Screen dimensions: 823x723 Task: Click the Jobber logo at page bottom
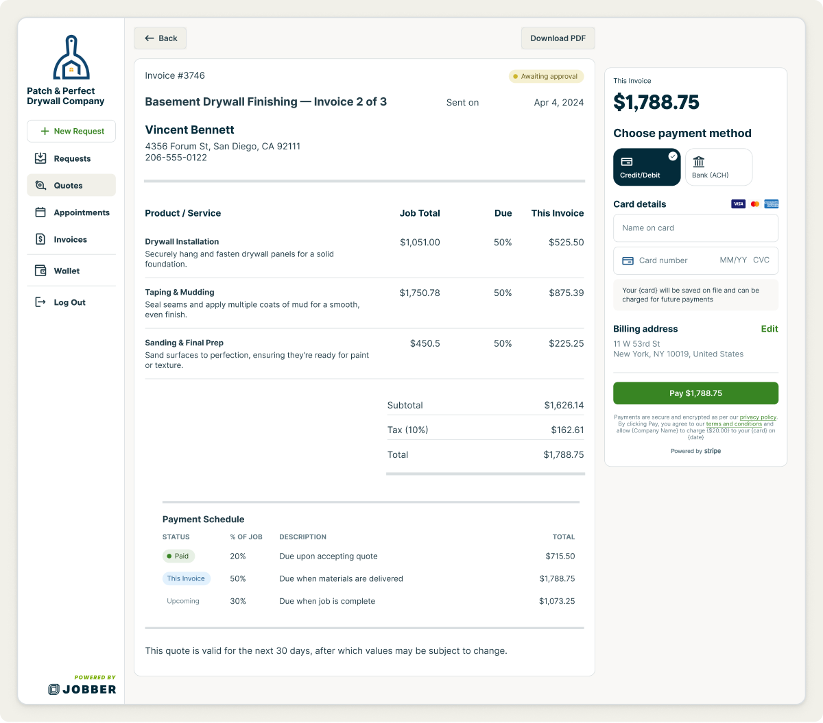[x=82, y=689]
